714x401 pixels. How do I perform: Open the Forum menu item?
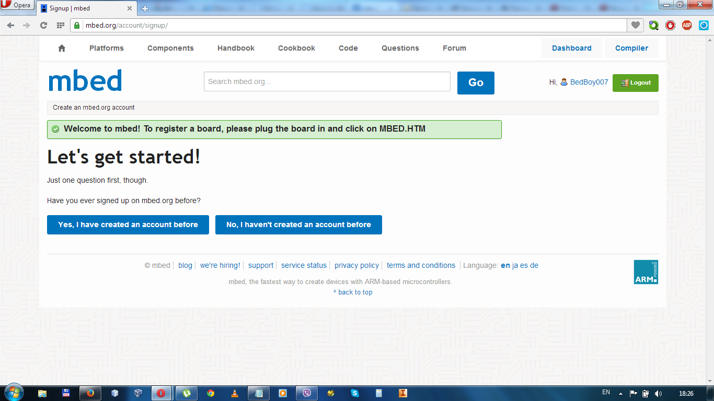454,48
